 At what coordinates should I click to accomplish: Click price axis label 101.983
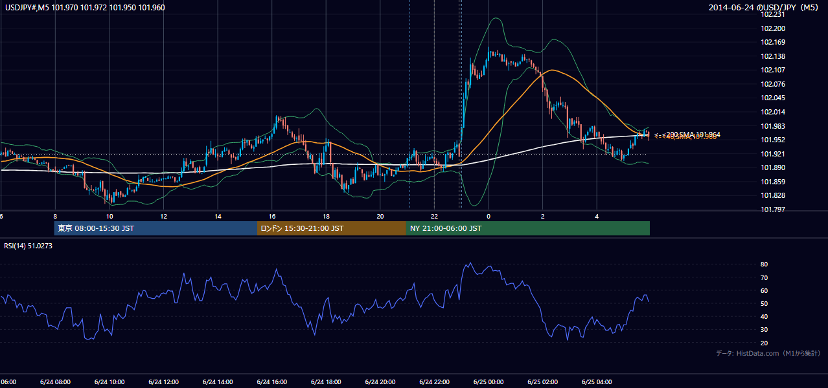point(774,126)
